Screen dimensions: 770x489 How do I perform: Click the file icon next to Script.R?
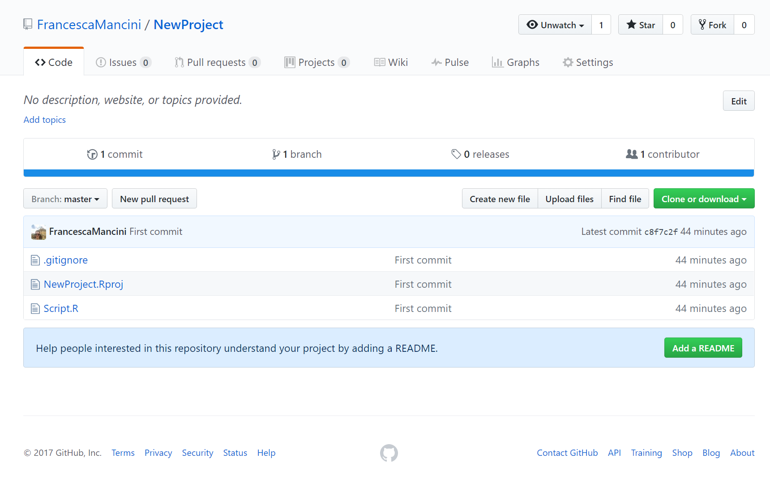(x=35, y=308)
